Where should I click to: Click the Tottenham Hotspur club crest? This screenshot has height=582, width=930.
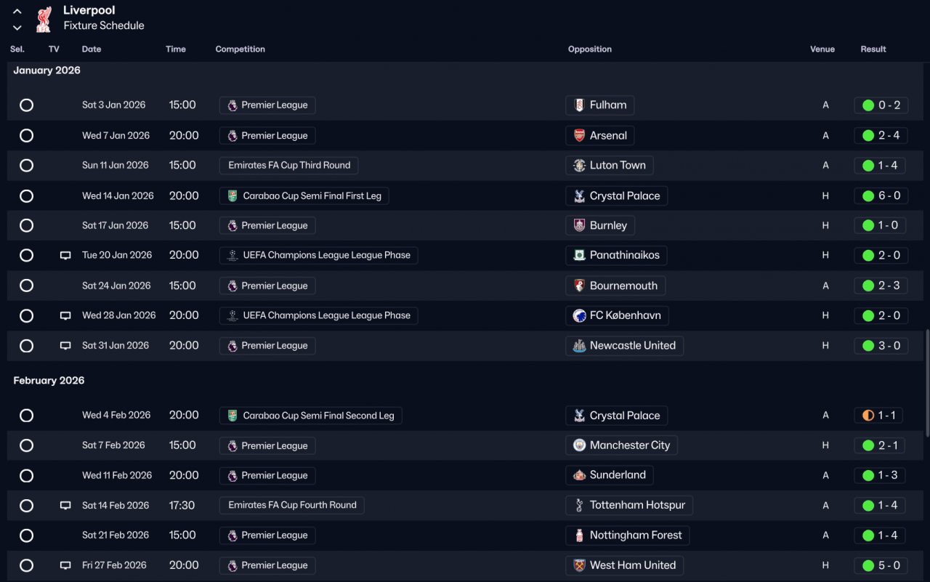(579, 506)
